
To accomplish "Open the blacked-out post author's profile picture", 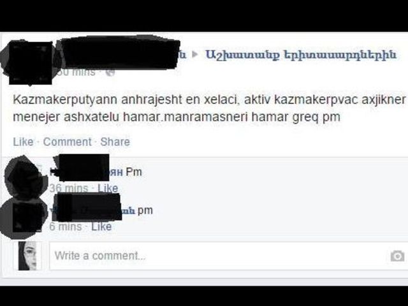I will pyautogui.click(x=29, y=62).
